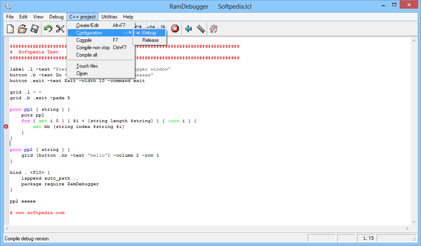The height and width of the screenshot is (246, 421).
Task: Click the 'bind . <F10> {' line
Action: [x=30, y=173]
